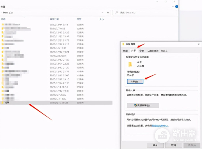The image size is (202, 149).
Task: Click folder icon in 共享 属性 title bar
Action: [123, 44]
